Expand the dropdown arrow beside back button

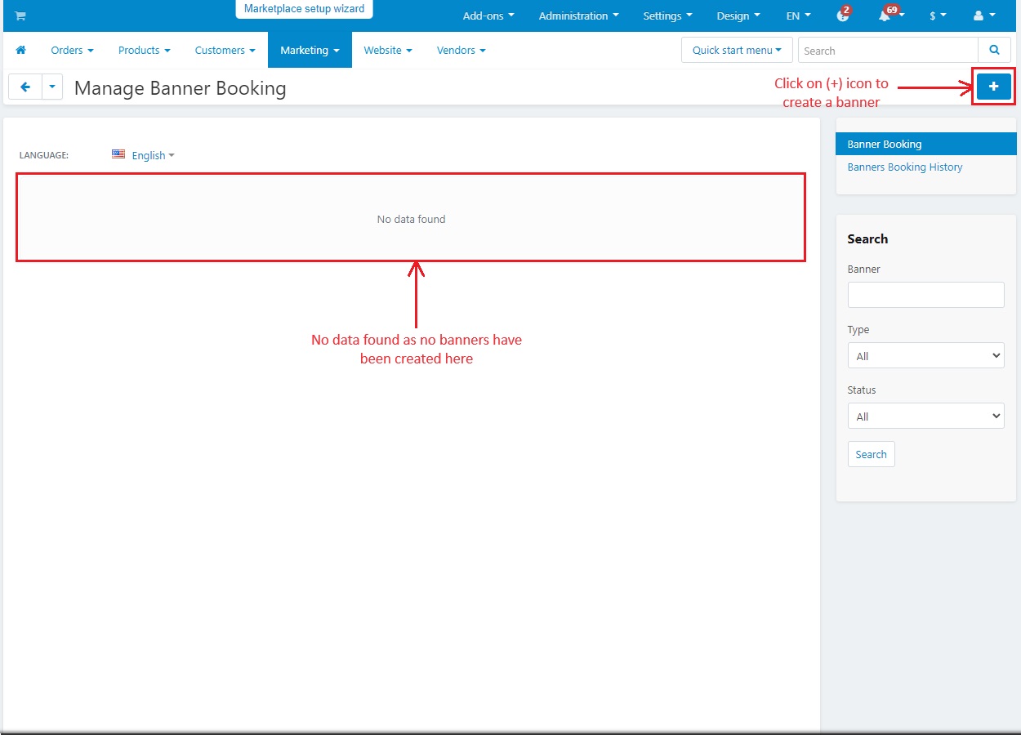[x=52, y=87]
